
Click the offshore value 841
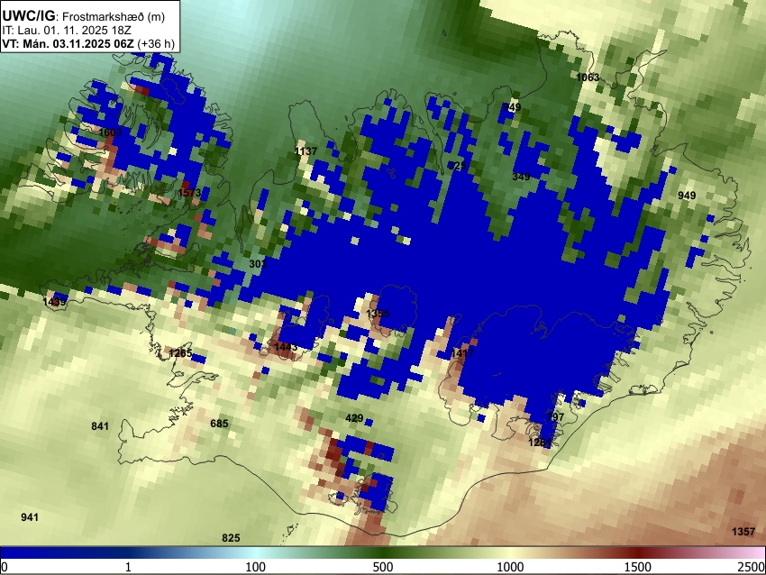click(100, 426)
